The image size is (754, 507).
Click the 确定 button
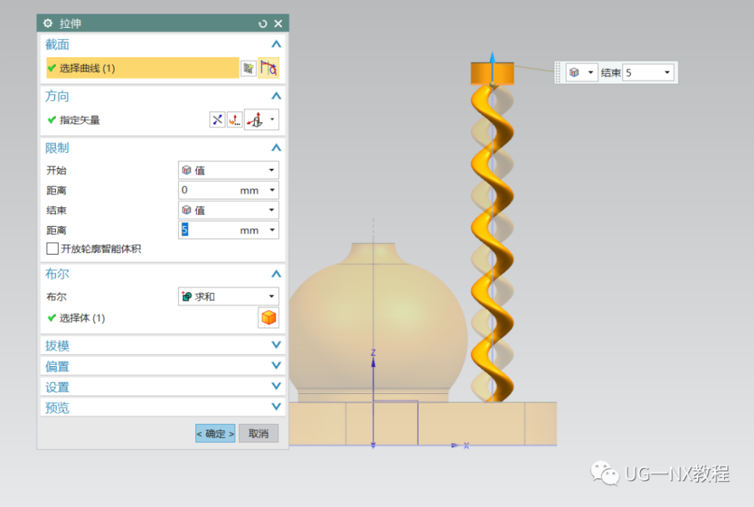point(216,433)
